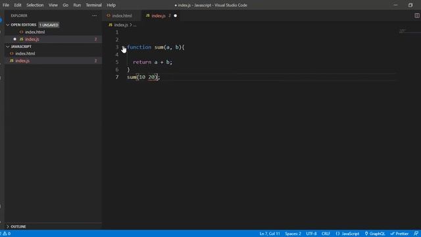
Task: Click the sum(10 20) call on line 7
Action: tap(143, 77)
